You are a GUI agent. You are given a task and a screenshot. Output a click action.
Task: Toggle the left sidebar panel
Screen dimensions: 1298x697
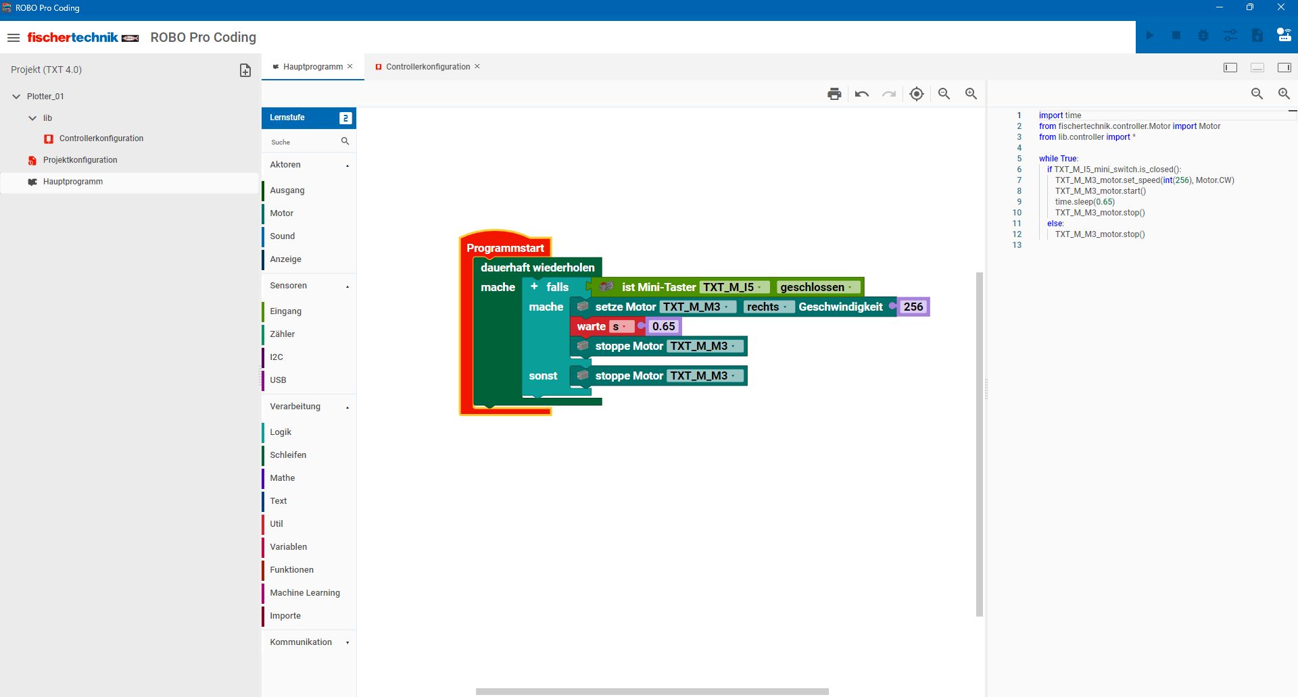pos(1230,68)
